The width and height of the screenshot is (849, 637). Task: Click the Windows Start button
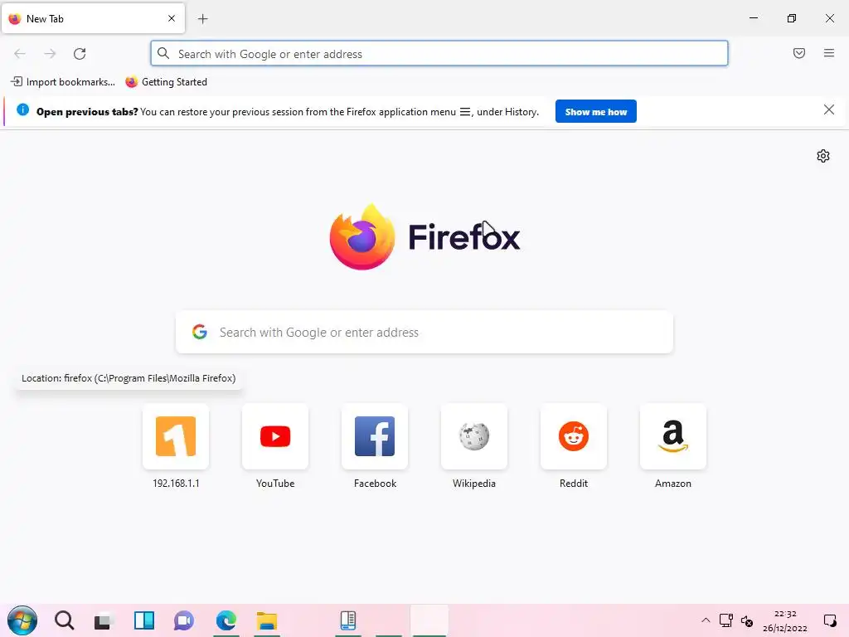click(x=22, y=620)
